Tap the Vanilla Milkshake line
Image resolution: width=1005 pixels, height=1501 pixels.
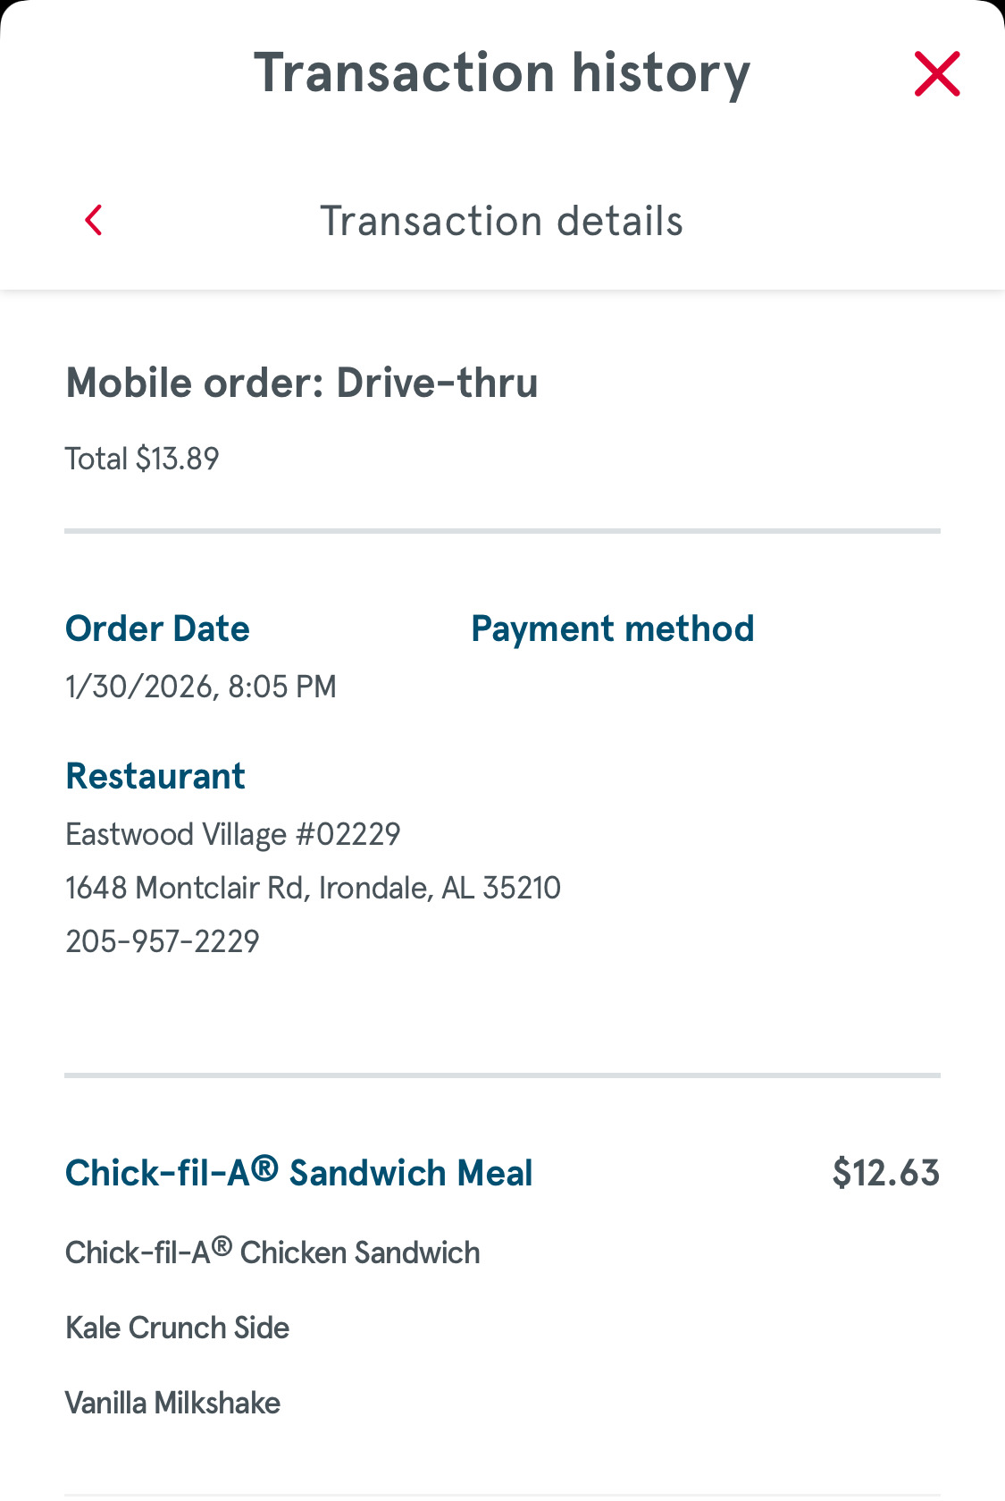(x=172, y=1403)
